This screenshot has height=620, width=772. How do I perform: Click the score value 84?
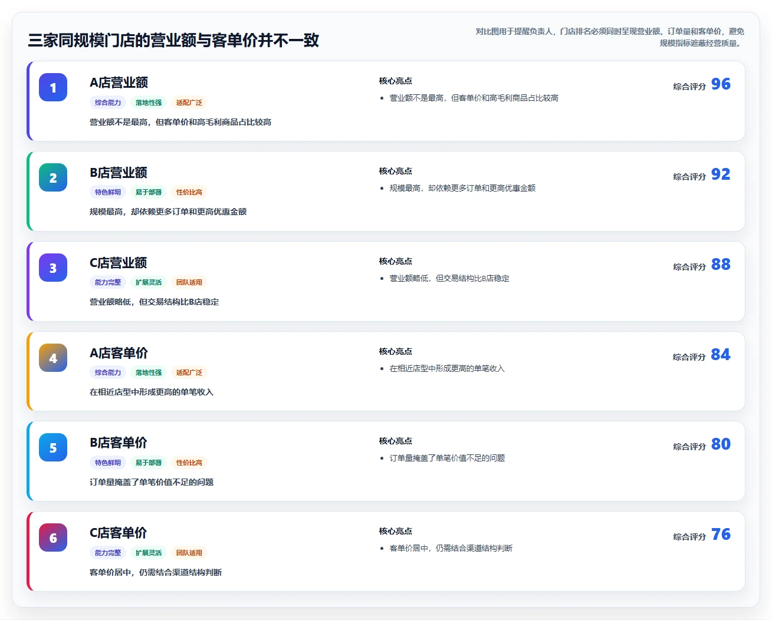tap(721, 355)
